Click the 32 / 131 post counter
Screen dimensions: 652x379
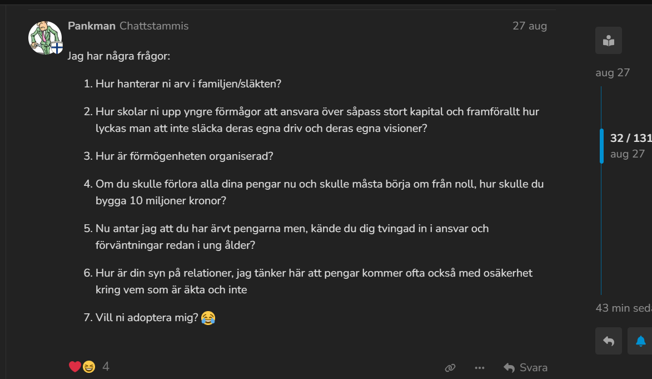point(630,139)
